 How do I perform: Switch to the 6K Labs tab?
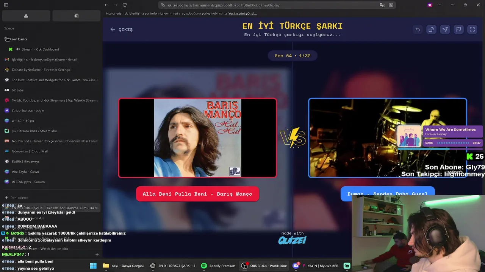tap(51, 90)
